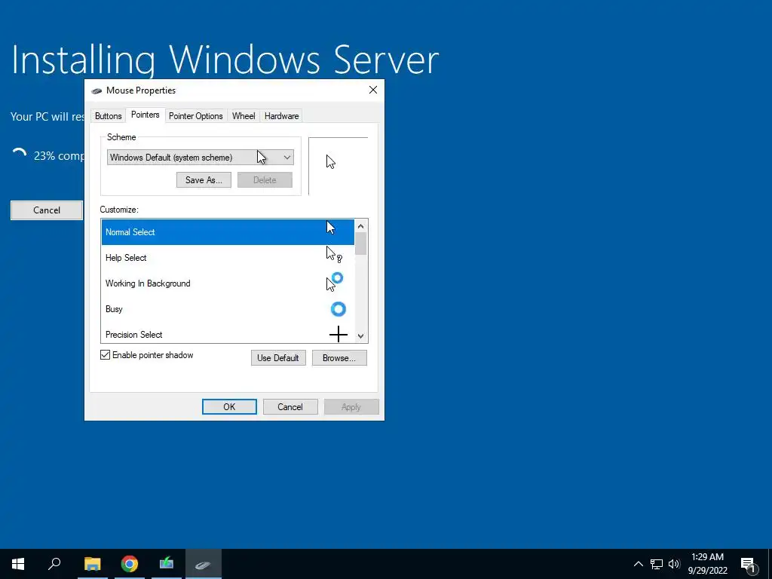Show hidden system tray icons

(638, 564)
